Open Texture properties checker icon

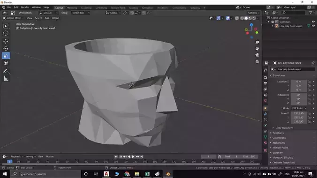coord(265,150)
